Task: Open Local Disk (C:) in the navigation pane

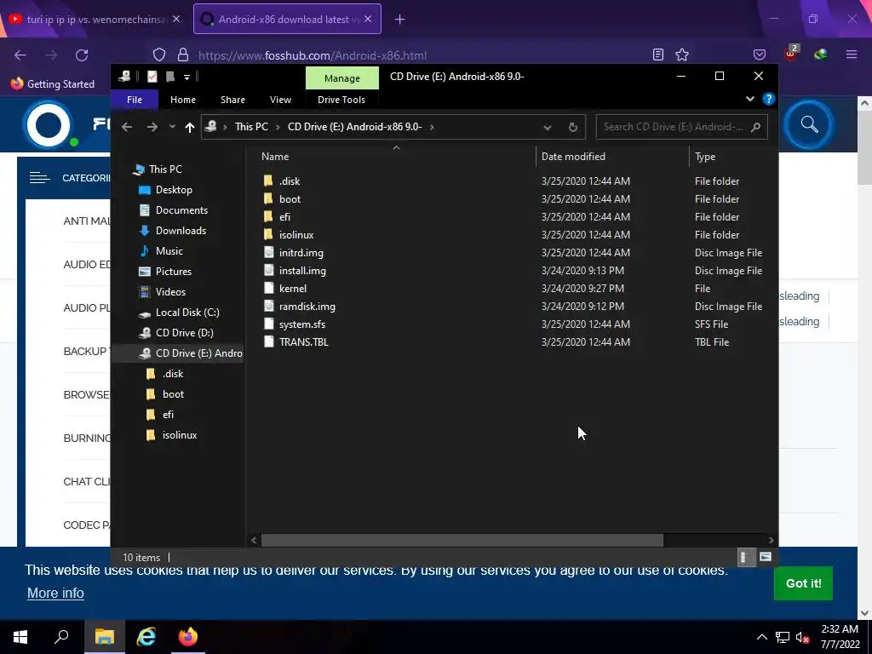Action: click(x=187, y=313)
